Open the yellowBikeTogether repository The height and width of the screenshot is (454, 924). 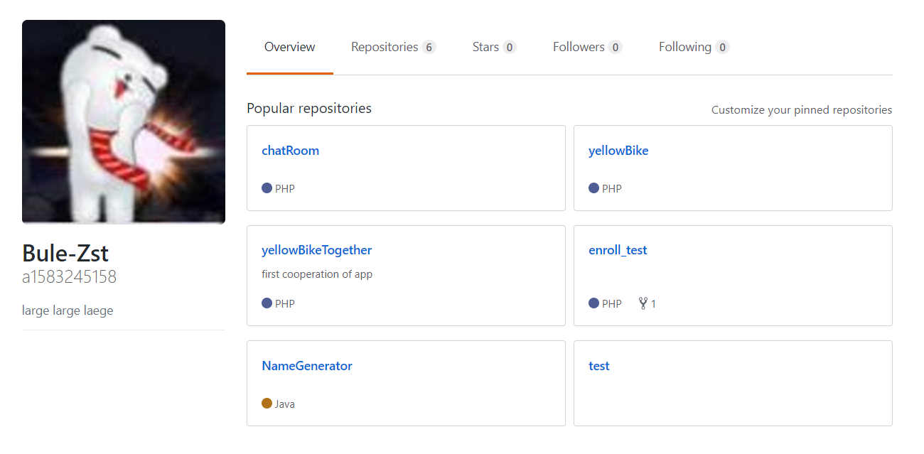pyautogui.click(x=316, y=250)
